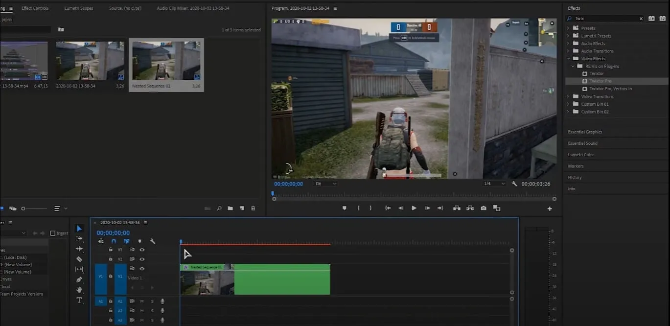This screenshot has height=326, width=670.
Task: Click New Item in Project panel
Action: tap(242, 208)
